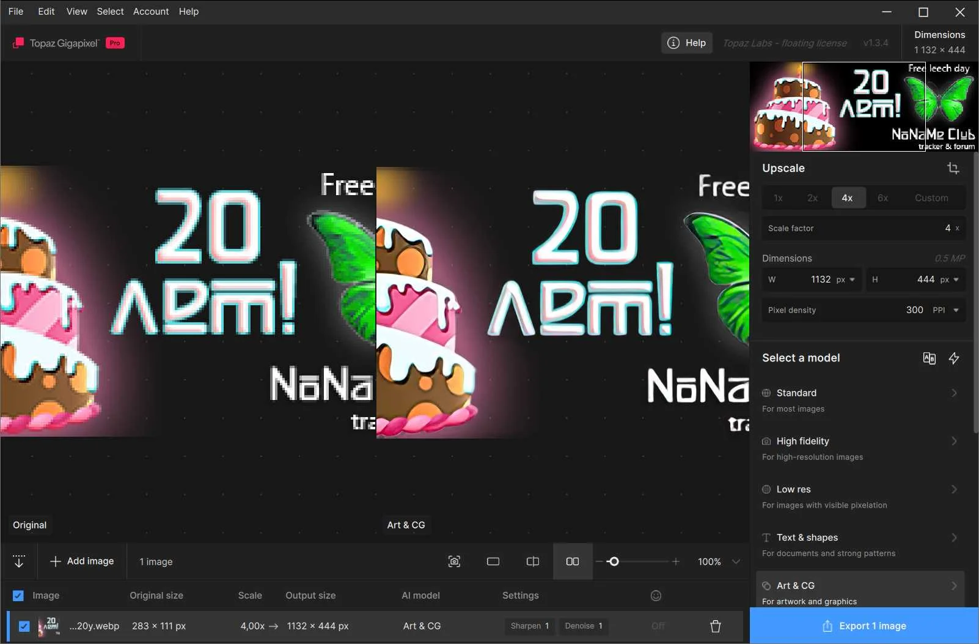The height and width of the screenshot is (644, 979).
Task: Click the Topaz Gigapixel logo
Action: point(56,43)
